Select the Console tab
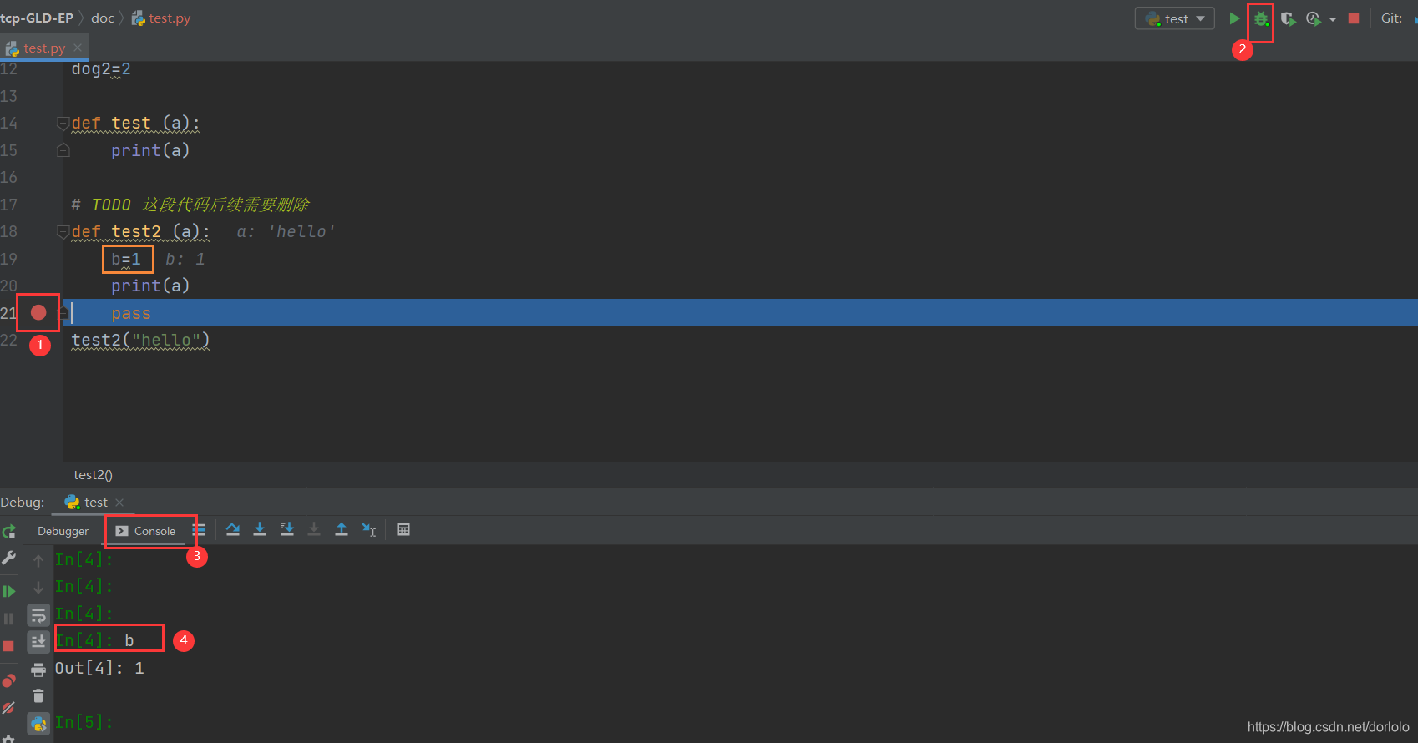This screenshot has height=743, width=1418. coord(145,531)
